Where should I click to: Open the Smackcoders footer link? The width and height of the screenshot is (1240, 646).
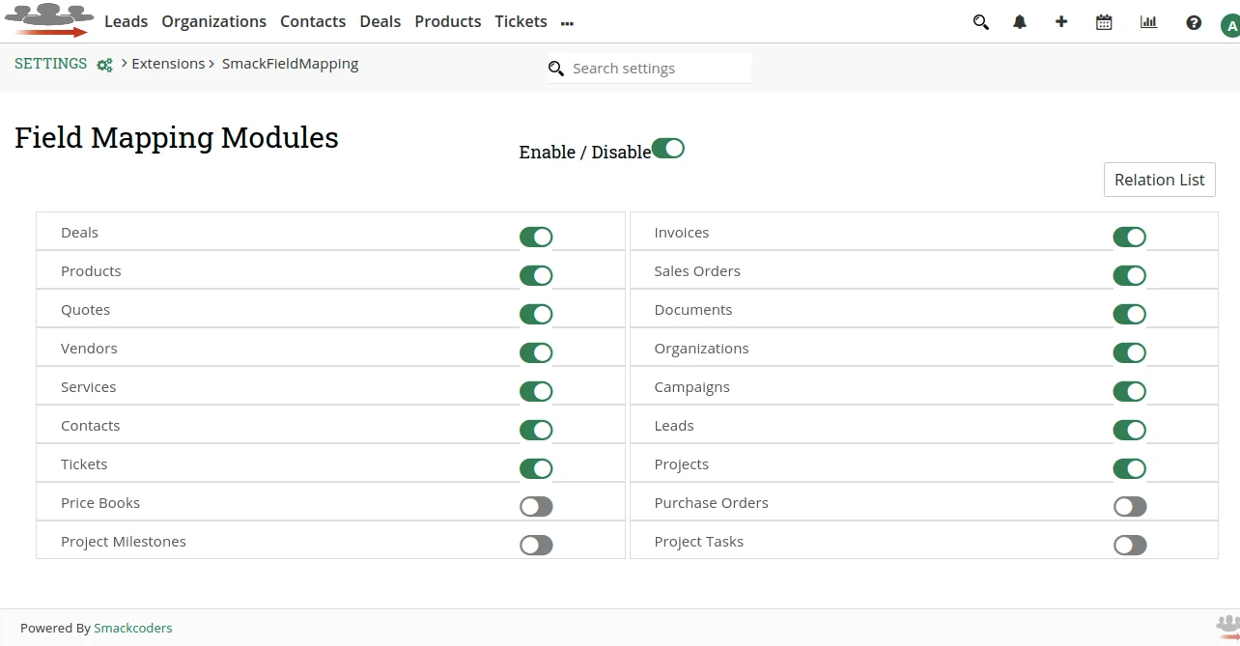(x=132, y=628)
